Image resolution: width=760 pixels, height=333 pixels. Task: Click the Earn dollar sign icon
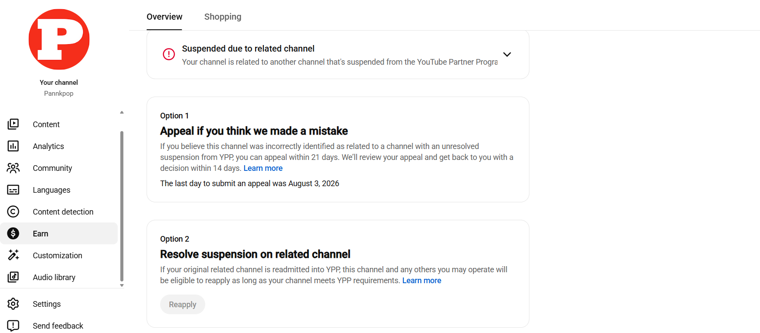pyautogui.click(x=13, y=233)
